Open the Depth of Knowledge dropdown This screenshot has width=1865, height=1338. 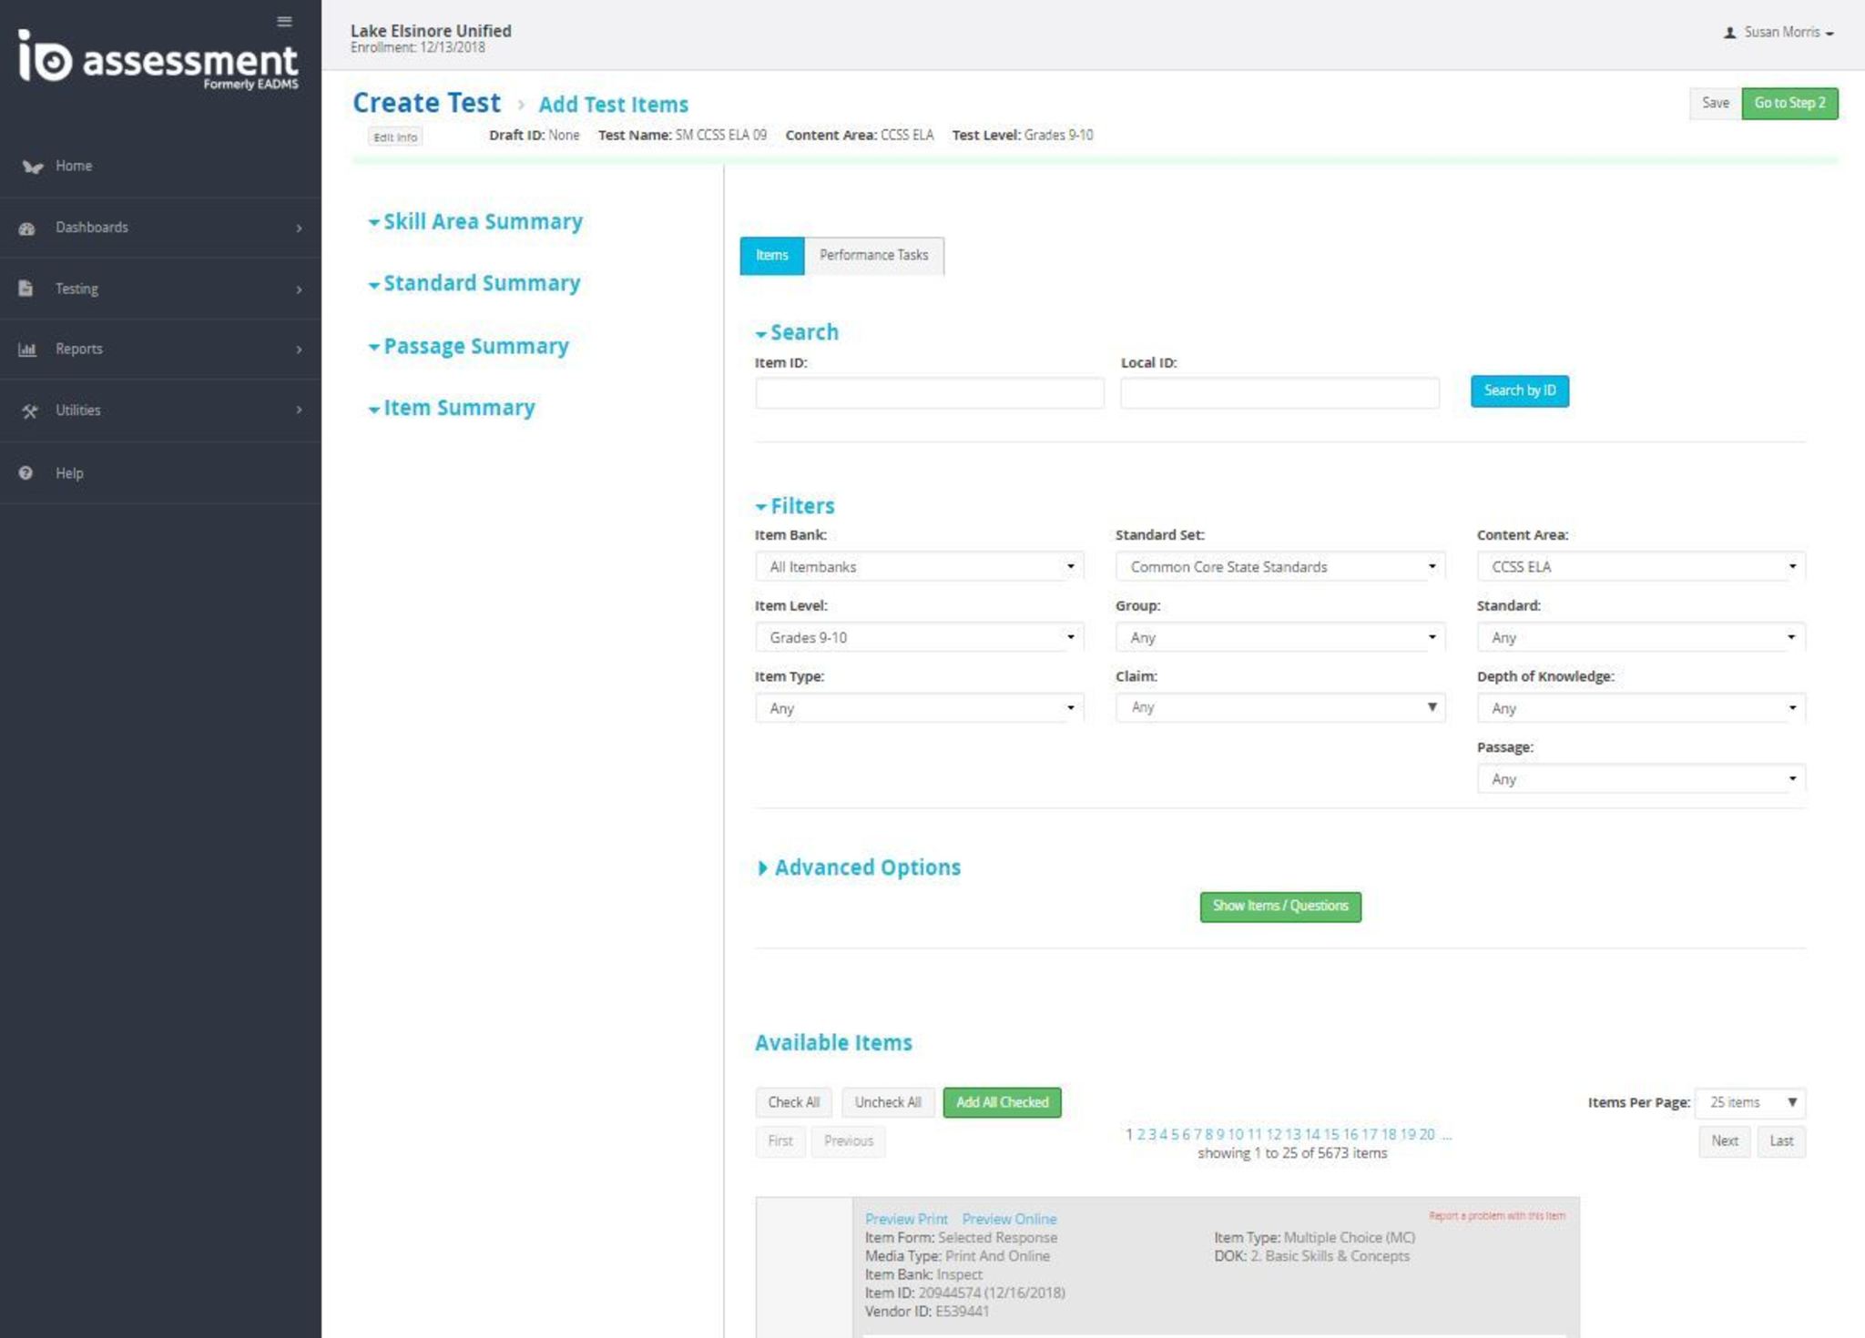coord(1640,708)
